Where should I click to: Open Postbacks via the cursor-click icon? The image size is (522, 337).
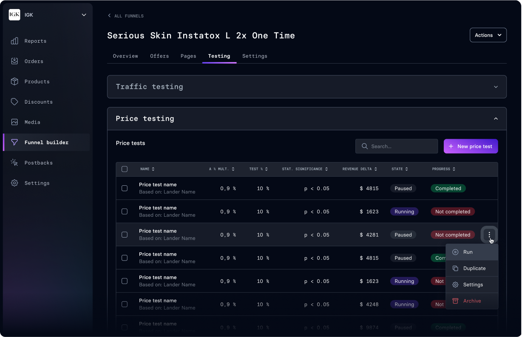click(x=14, y=163)
